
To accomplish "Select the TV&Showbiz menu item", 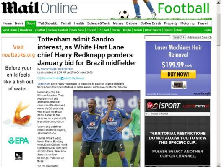I will tap(48, 23).
